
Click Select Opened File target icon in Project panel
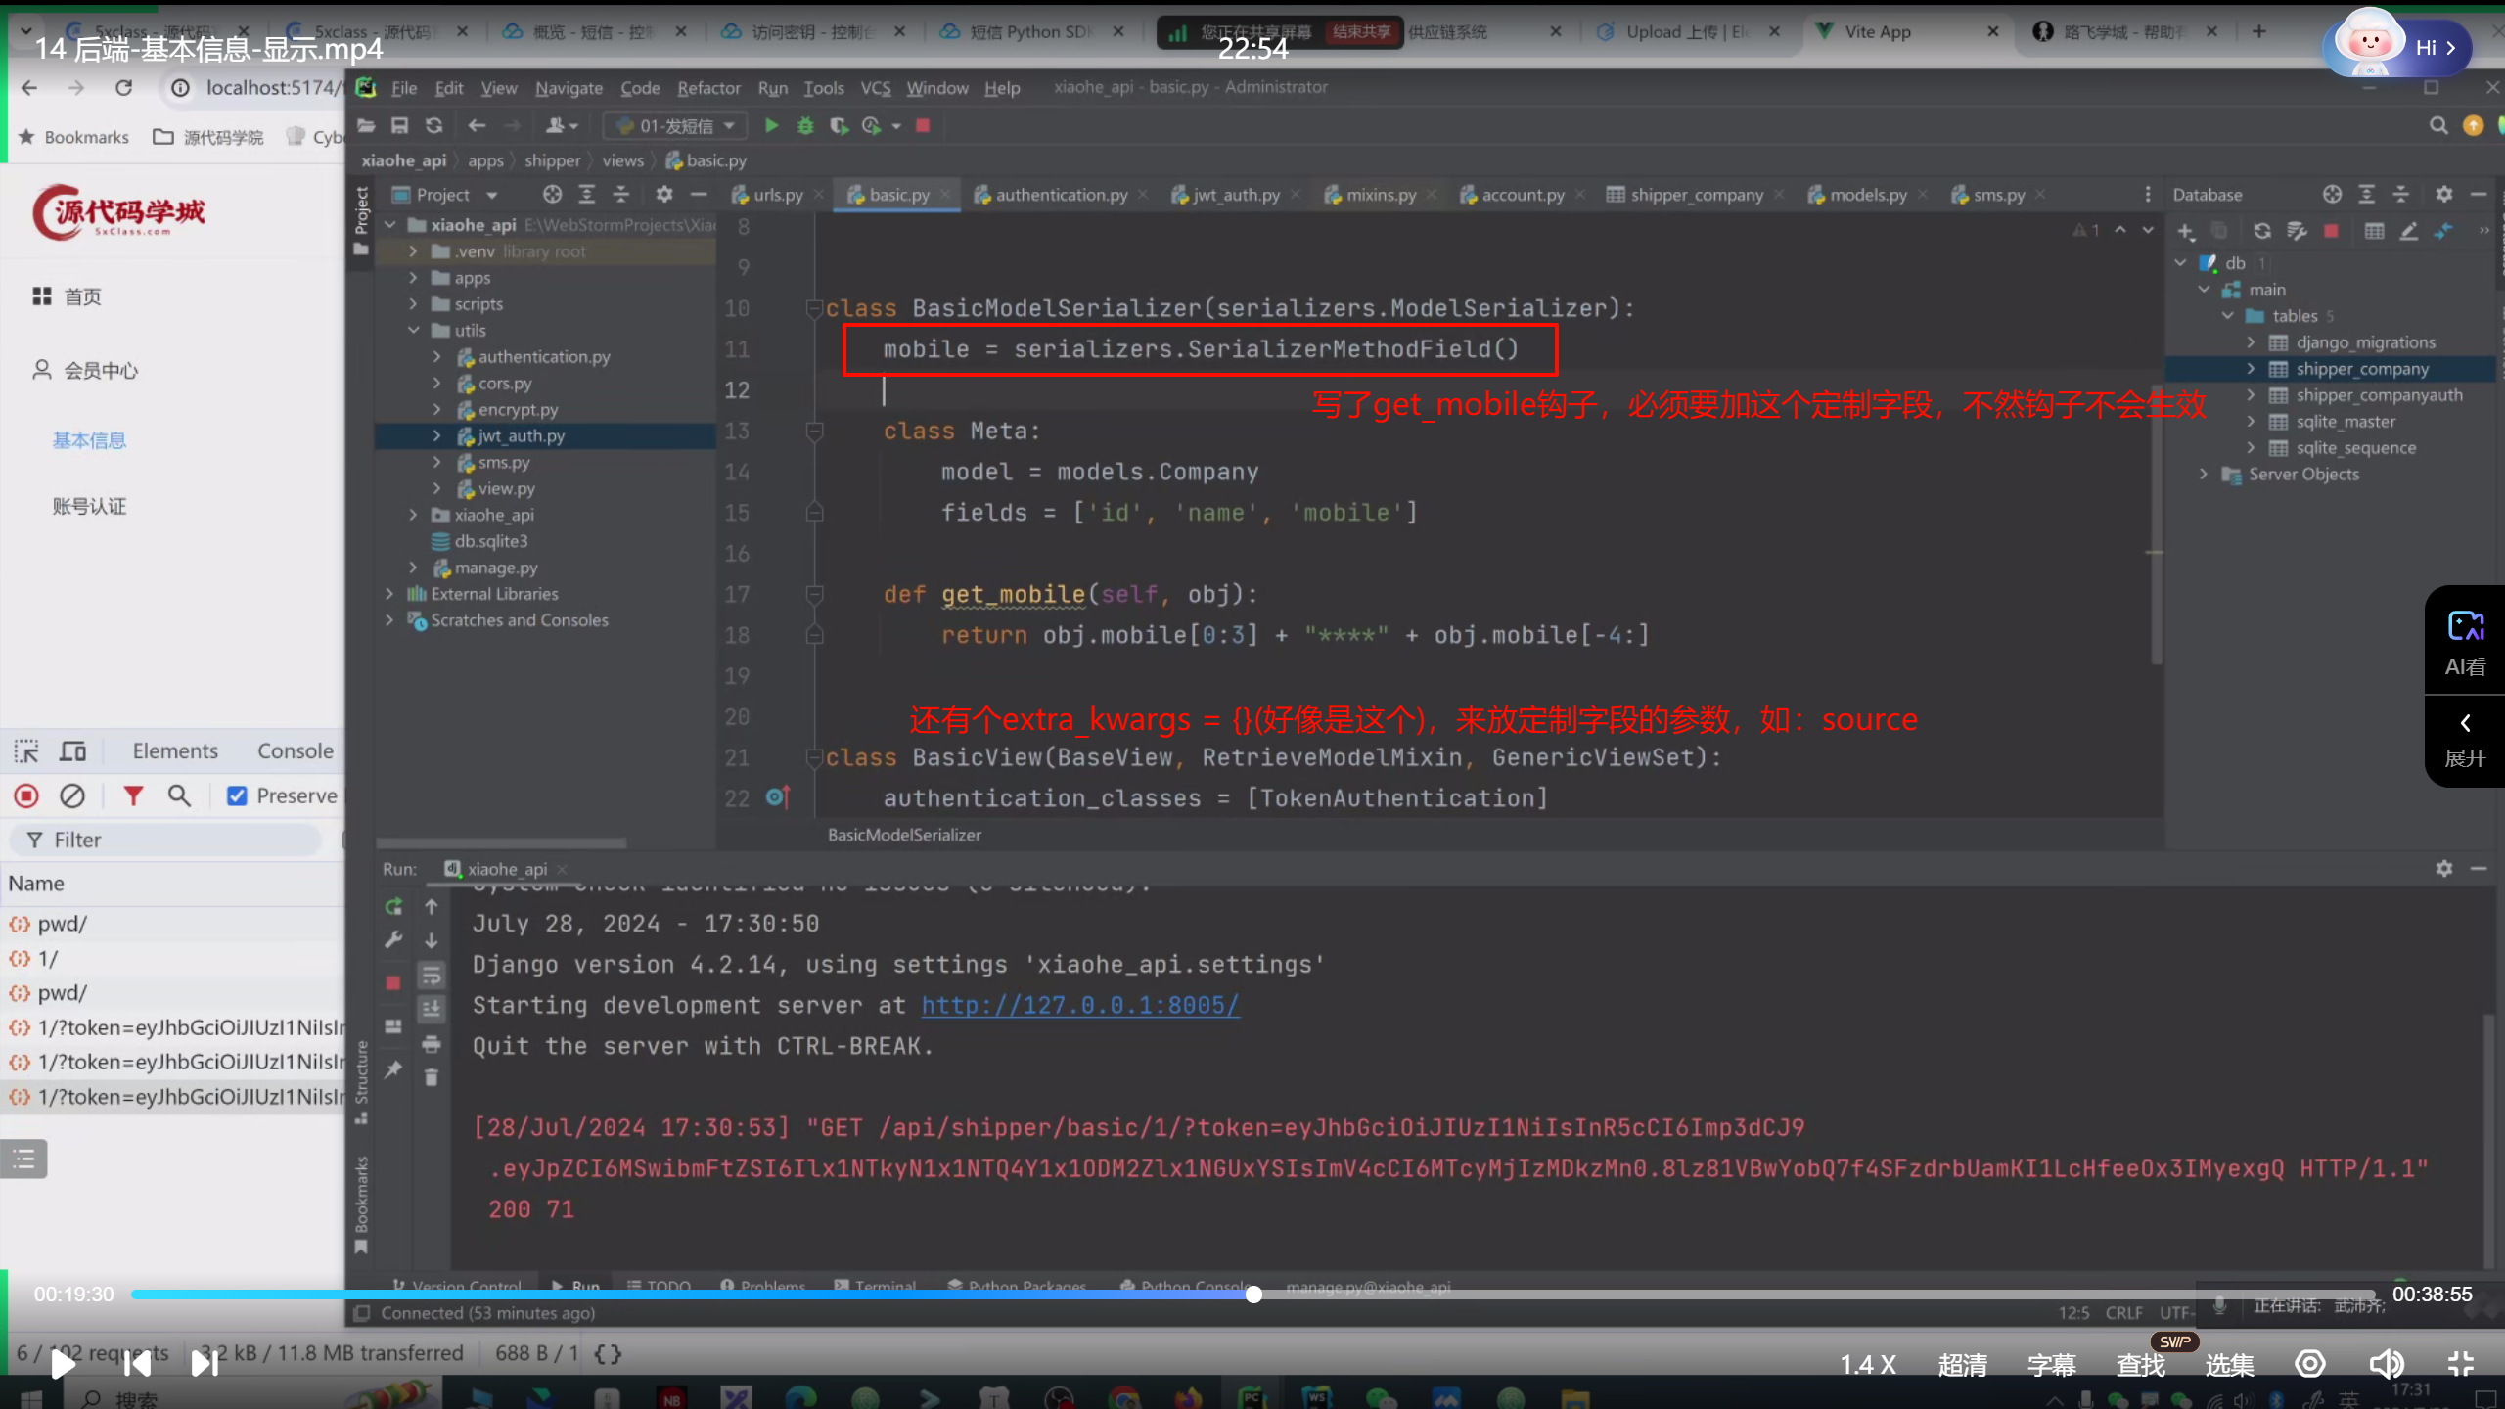tap(553, 194)
